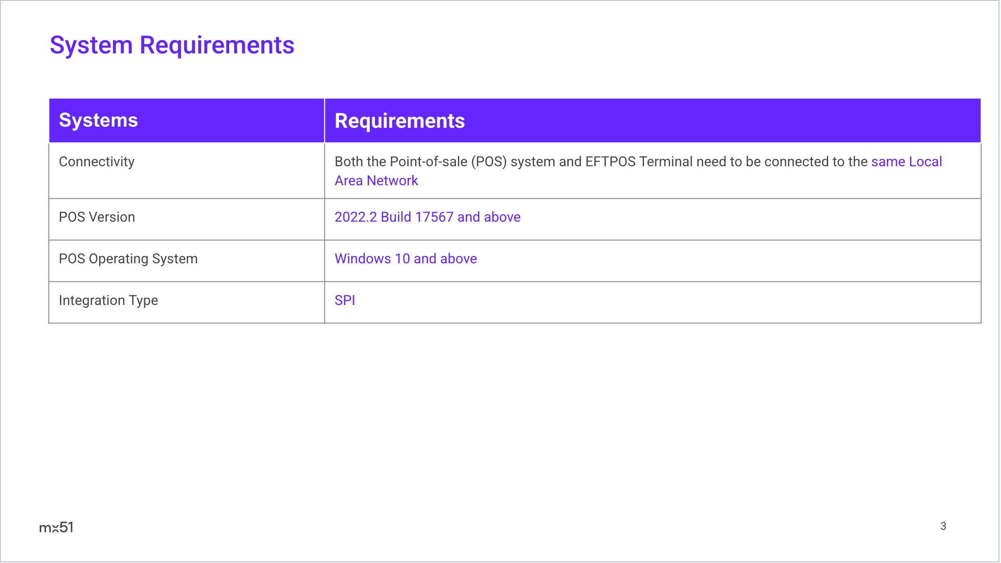Click the 'same Local' highlighted text
This screenshot has width=1001, height=563.
906,162
